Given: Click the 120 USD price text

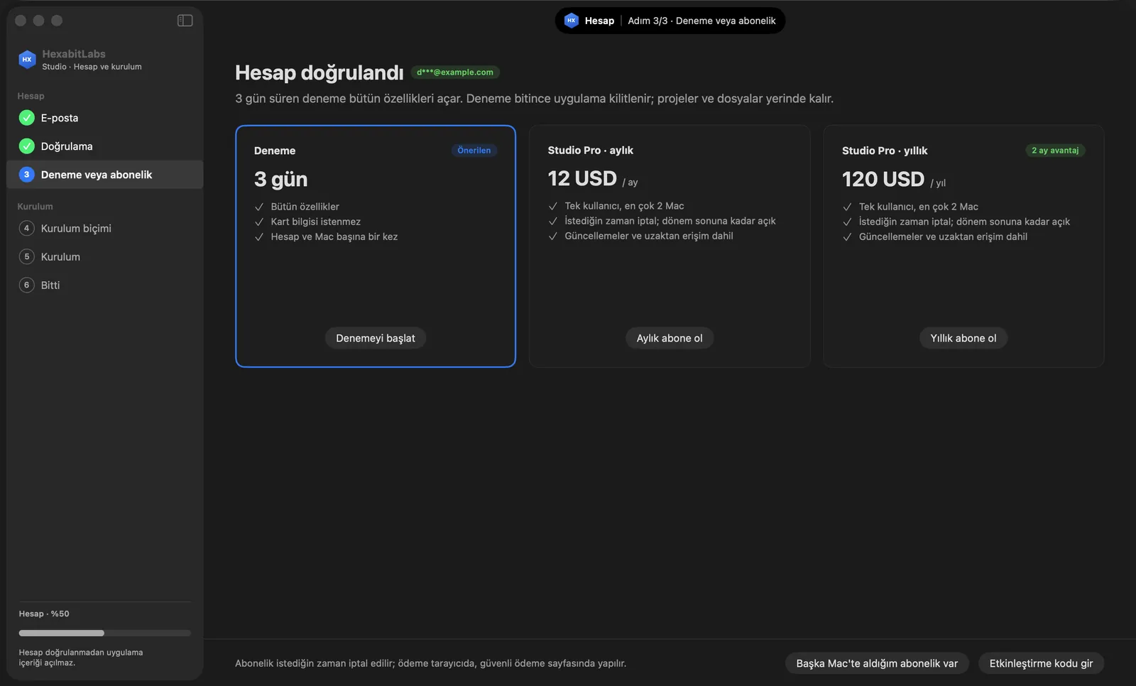Looking at the screenshot, I should [883, 179].
